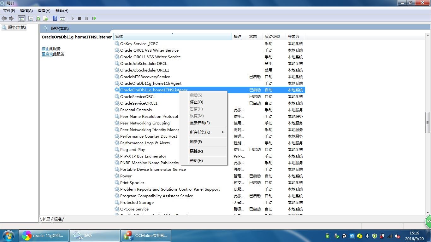Click the Back arrow in the toolbar
The height and width of the screenshot is (242, 431).
click(x=4, y=18)
